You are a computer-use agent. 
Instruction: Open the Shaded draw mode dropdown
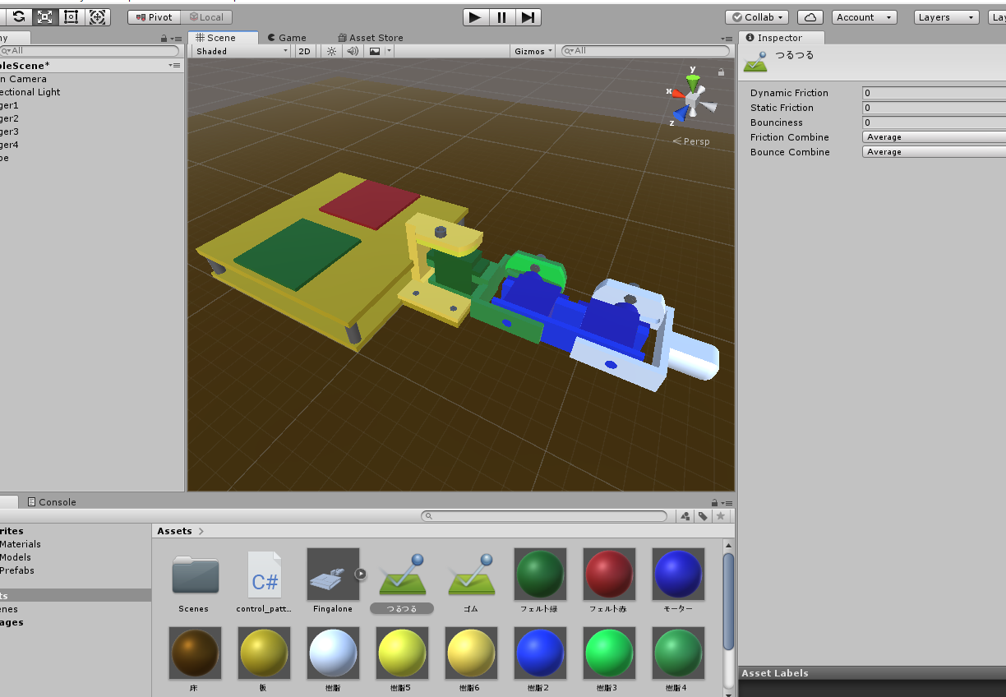coord(240,50)
